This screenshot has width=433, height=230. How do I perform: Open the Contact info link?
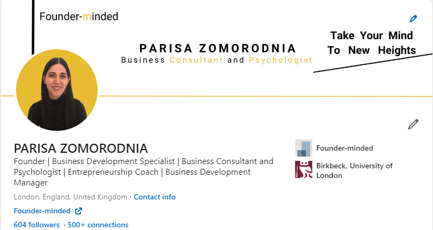click(155, 197)
